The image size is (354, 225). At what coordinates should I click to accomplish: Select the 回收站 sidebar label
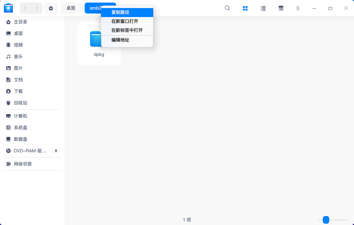[x=21, y=103]
